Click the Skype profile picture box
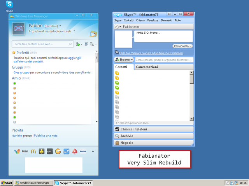This screenshot has height=186, width=249. point(124,39)
